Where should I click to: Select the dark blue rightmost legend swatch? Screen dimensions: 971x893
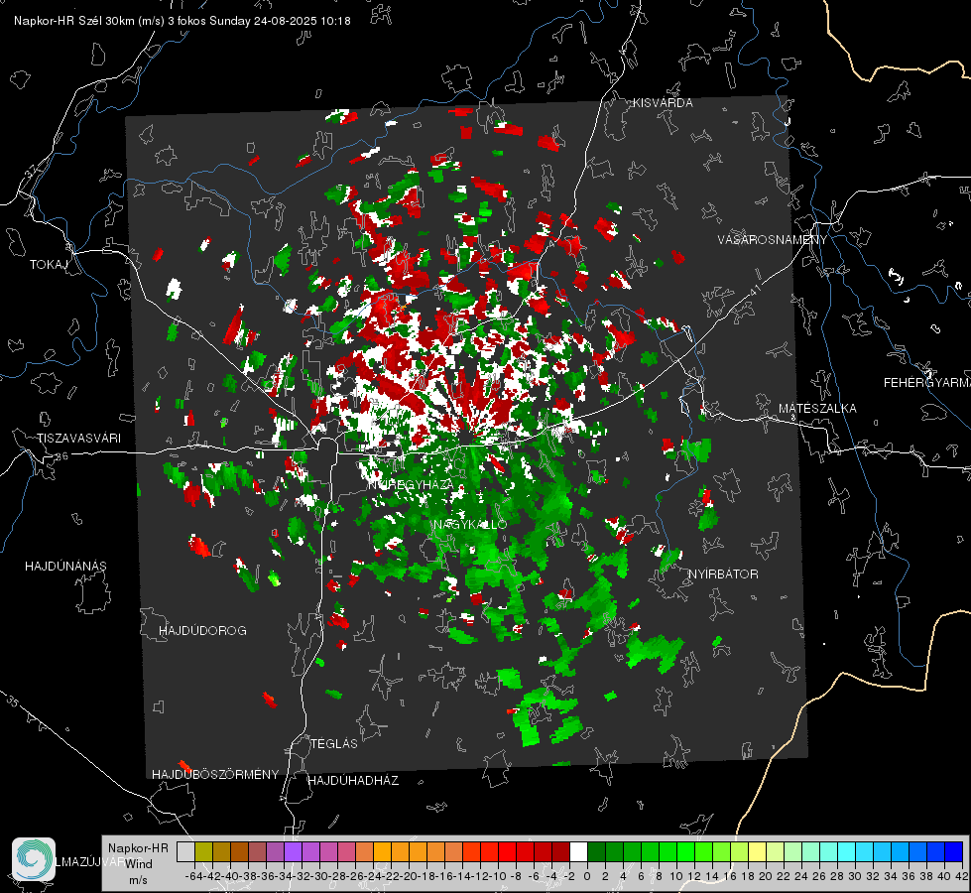click(x=954, y=852)
